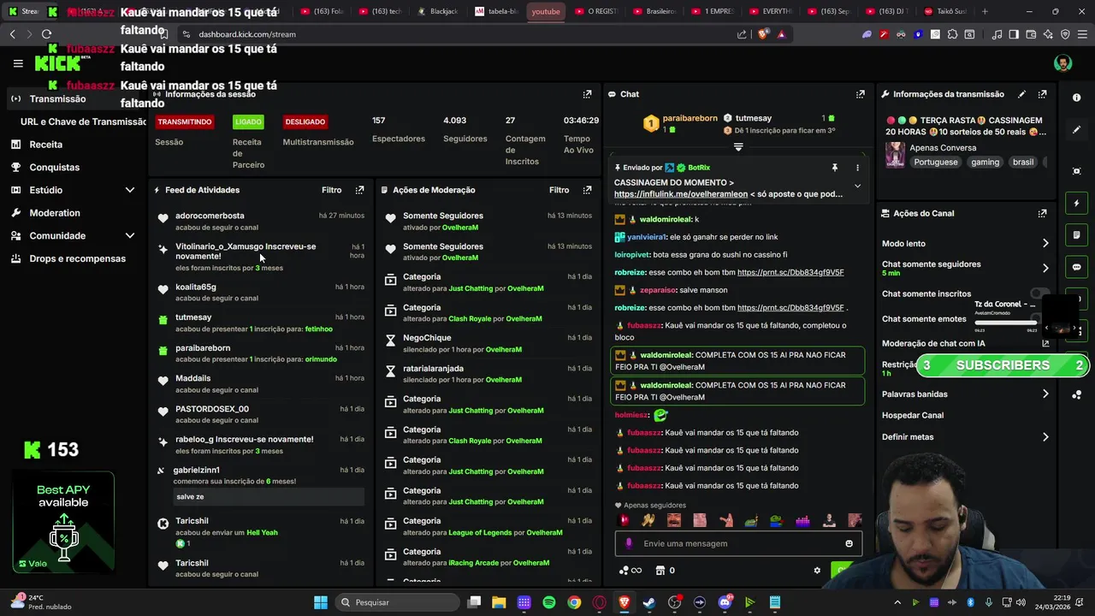The height and width of the screenshot is (616, 1095).
Task: Open Discord from the taskbar
Action: pos(725,602)
